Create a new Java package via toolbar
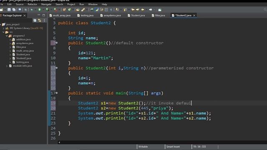The height and width of the screenshot is (150, 267). [64, 10]
